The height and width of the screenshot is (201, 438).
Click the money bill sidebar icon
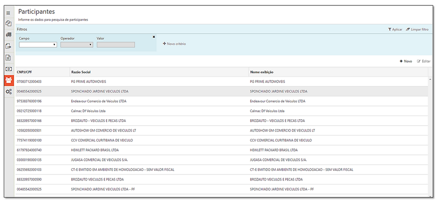point(8,69)
